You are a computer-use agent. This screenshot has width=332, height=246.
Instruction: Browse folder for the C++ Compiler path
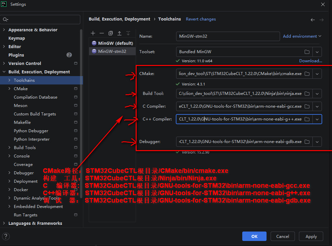click(x=307, y=119)
